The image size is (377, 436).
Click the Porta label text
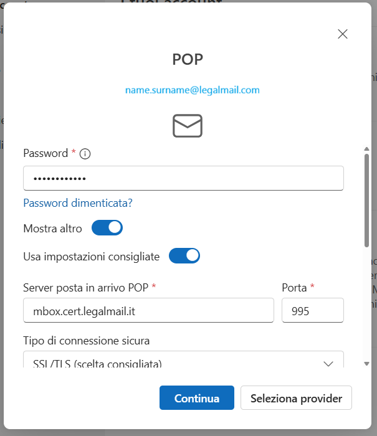click(294, 288)
